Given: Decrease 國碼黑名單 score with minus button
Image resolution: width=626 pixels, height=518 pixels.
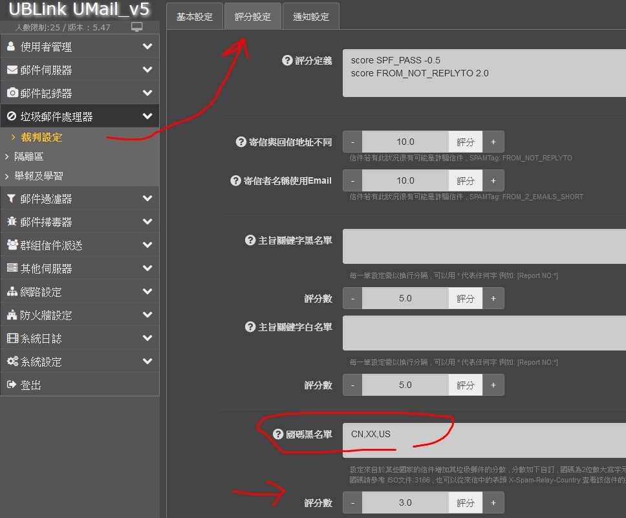Looking at the screenshot, I should [352, 502].
